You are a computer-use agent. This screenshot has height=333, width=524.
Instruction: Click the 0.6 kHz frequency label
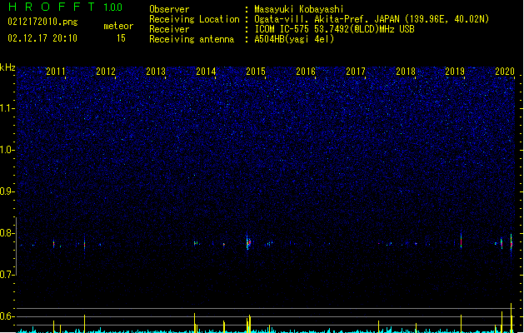tap(7, 316)
